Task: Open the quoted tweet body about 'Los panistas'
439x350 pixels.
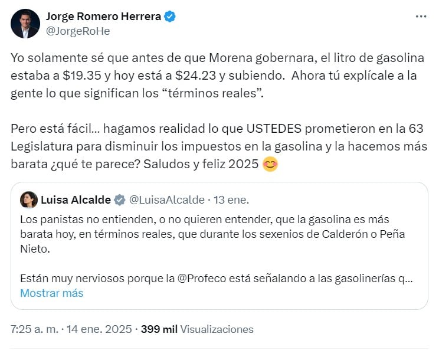Action: coord(212,233)
